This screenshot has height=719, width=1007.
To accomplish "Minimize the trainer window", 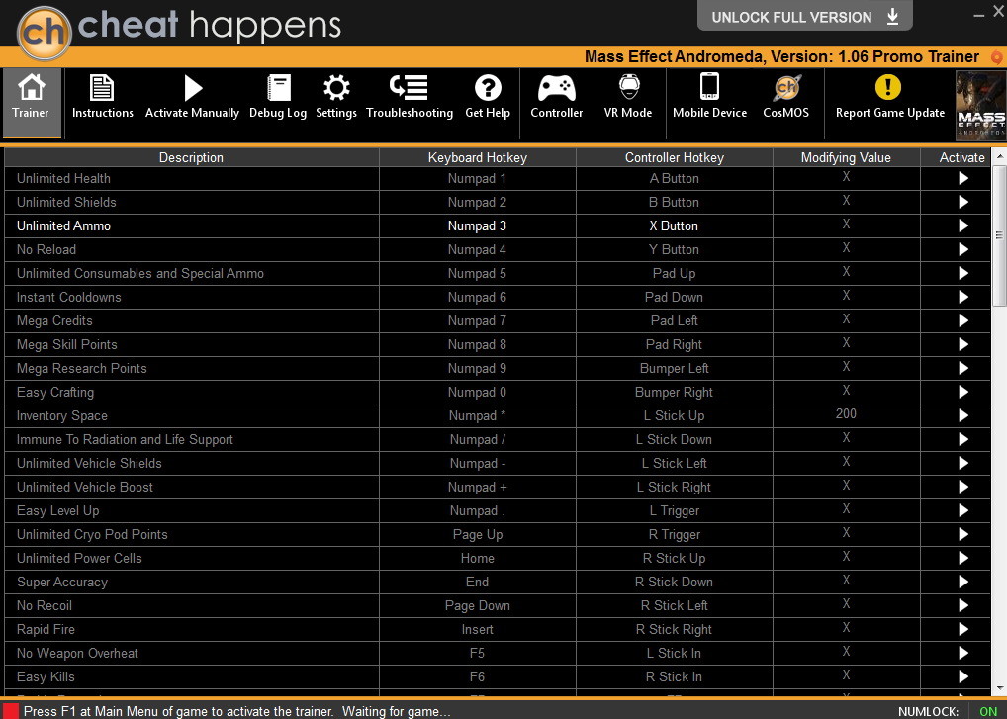I will [x=978, y=15].
